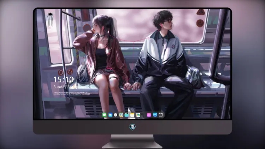Image resolution: width=265 pixels, height=149 pixels.
Task: Click the badge logo on the monitor chin
Action: point(132,127)
